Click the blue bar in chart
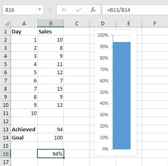The height and width of the screenshot is (166, 168). coord(122,96)
